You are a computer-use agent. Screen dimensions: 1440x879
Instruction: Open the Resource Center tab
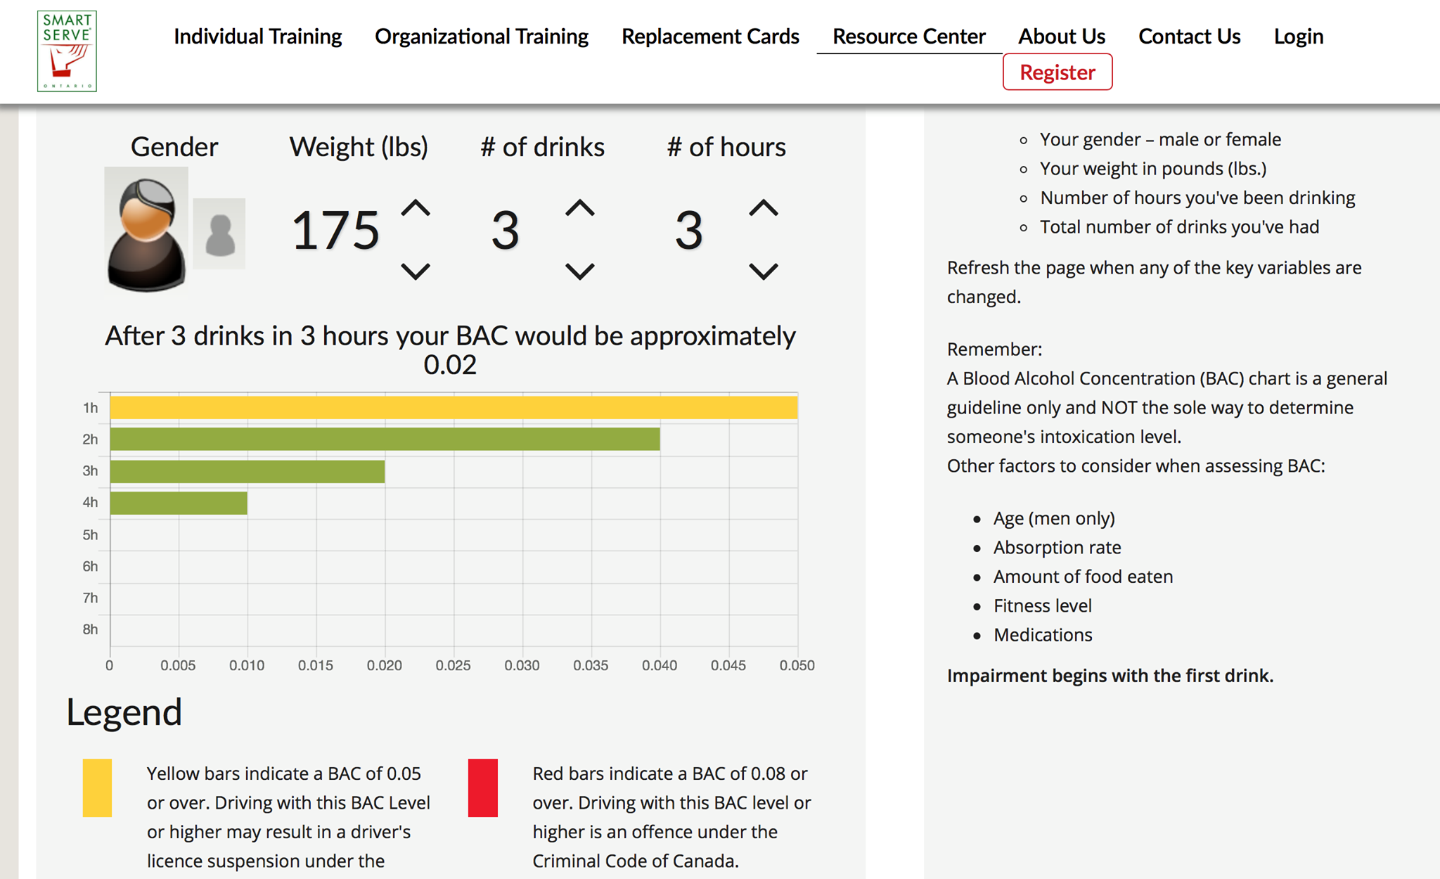909,36
